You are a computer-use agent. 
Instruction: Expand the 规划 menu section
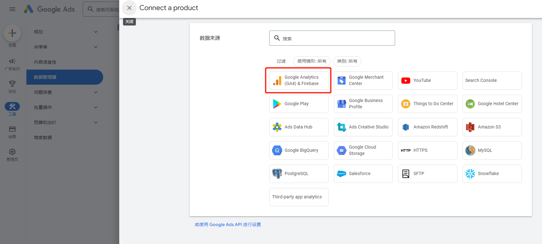tap(65, 32)
